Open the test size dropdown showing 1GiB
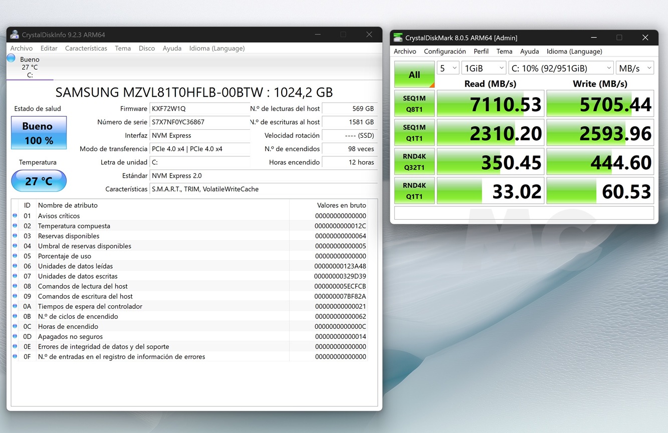This screenshot has height=433, width=668. point(483,67)
